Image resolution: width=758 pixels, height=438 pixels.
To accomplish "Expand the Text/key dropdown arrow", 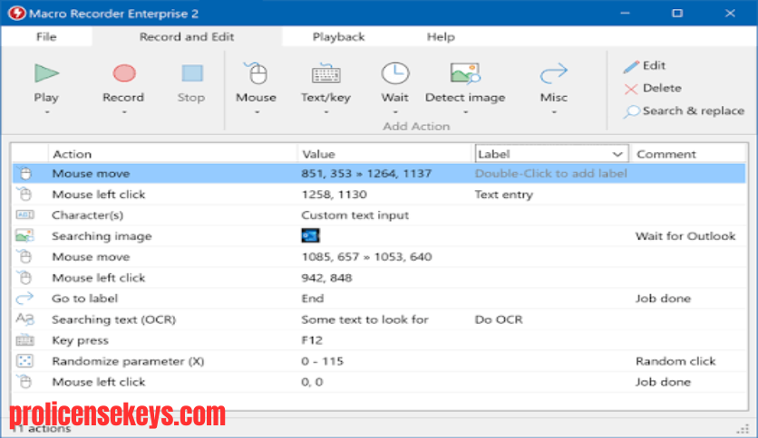I will [x=326, y=112].
